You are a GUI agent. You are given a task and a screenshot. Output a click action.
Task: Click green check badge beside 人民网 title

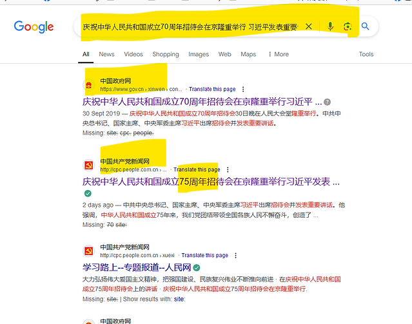(x=197, y=268)
